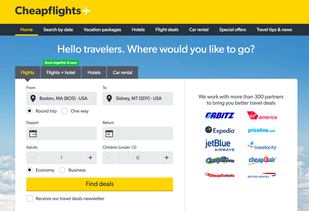Click the Cheapflights airplane logo
The image size is (309, 211).
coord(53,11)
